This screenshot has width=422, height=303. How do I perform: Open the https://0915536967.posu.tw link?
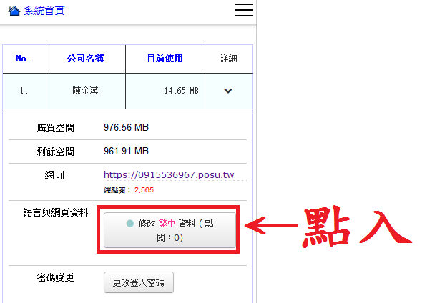point(169,175)
